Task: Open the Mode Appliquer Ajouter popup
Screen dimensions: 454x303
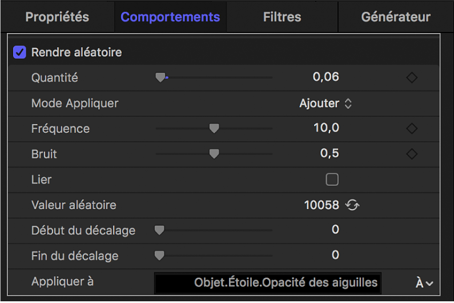Action: [x=326, y=104]
